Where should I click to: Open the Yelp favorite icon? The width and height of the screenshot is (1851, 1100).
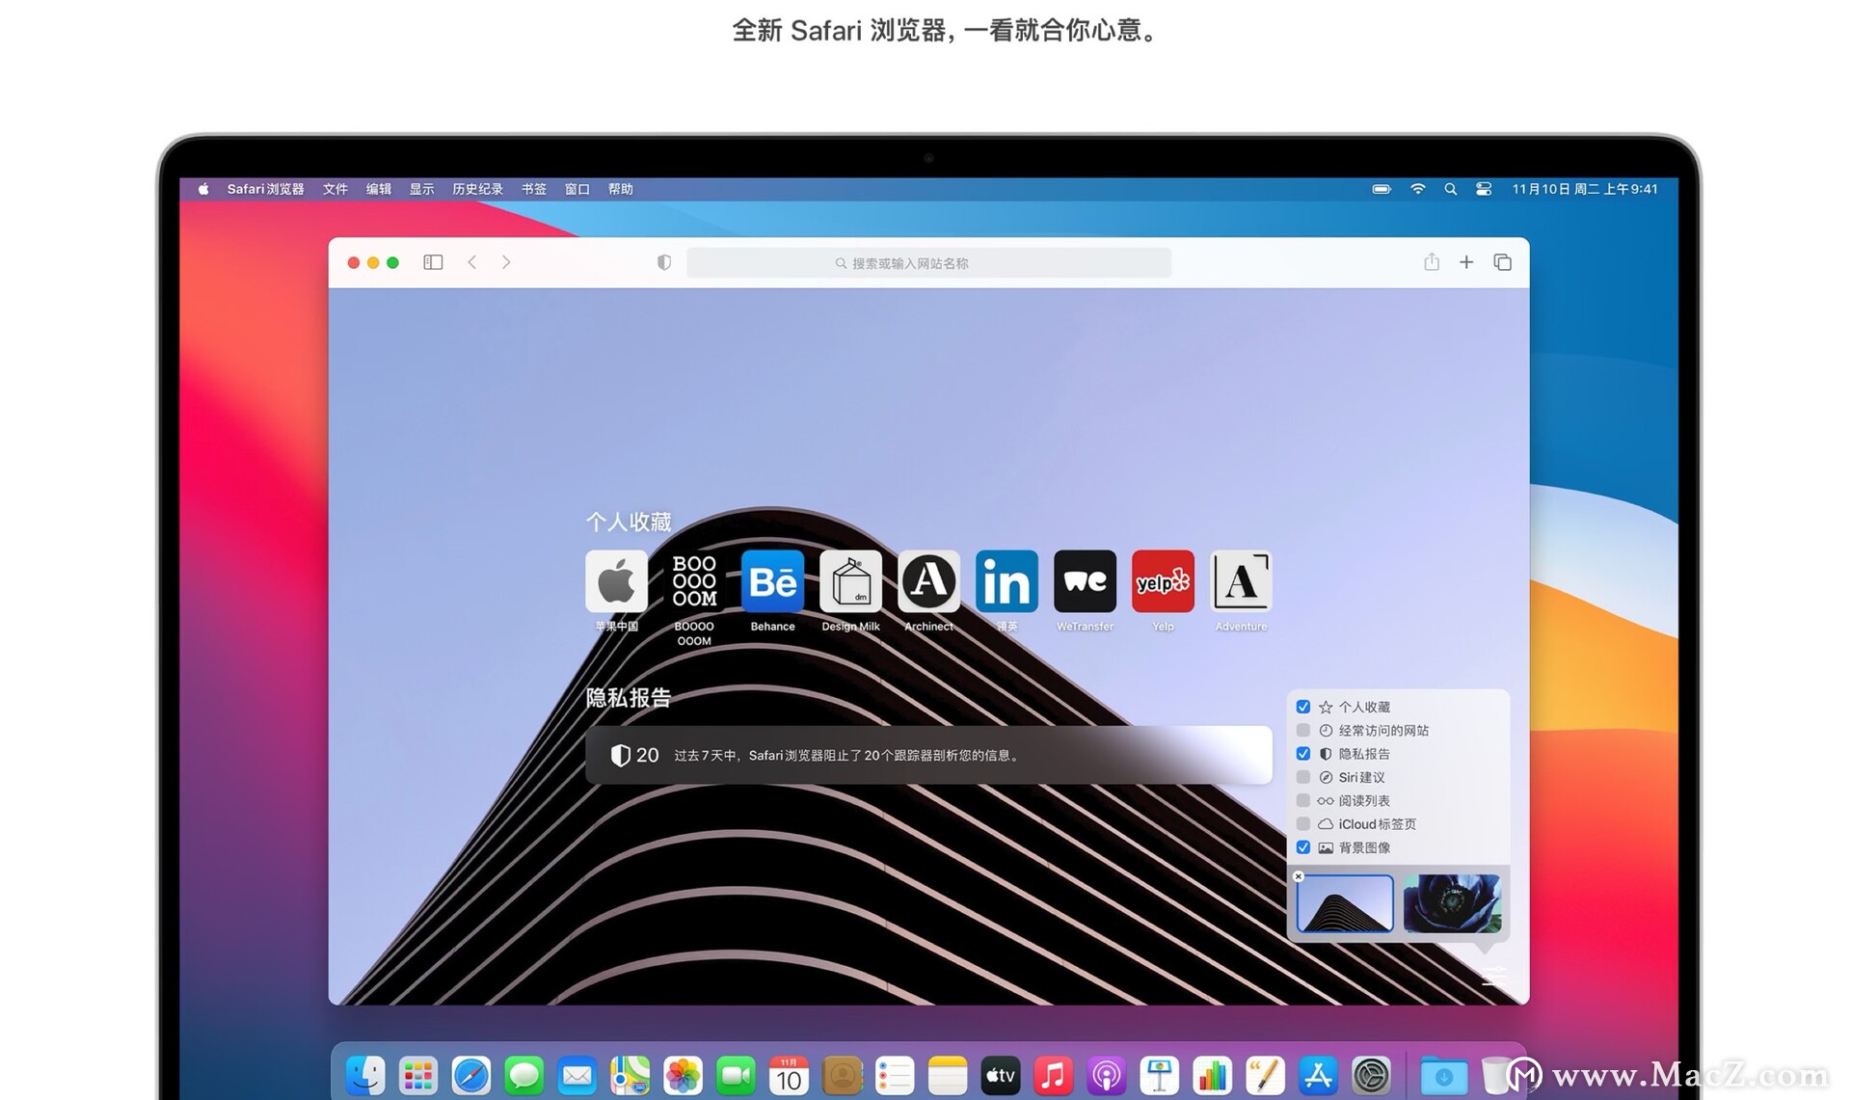coord(1163,581)
